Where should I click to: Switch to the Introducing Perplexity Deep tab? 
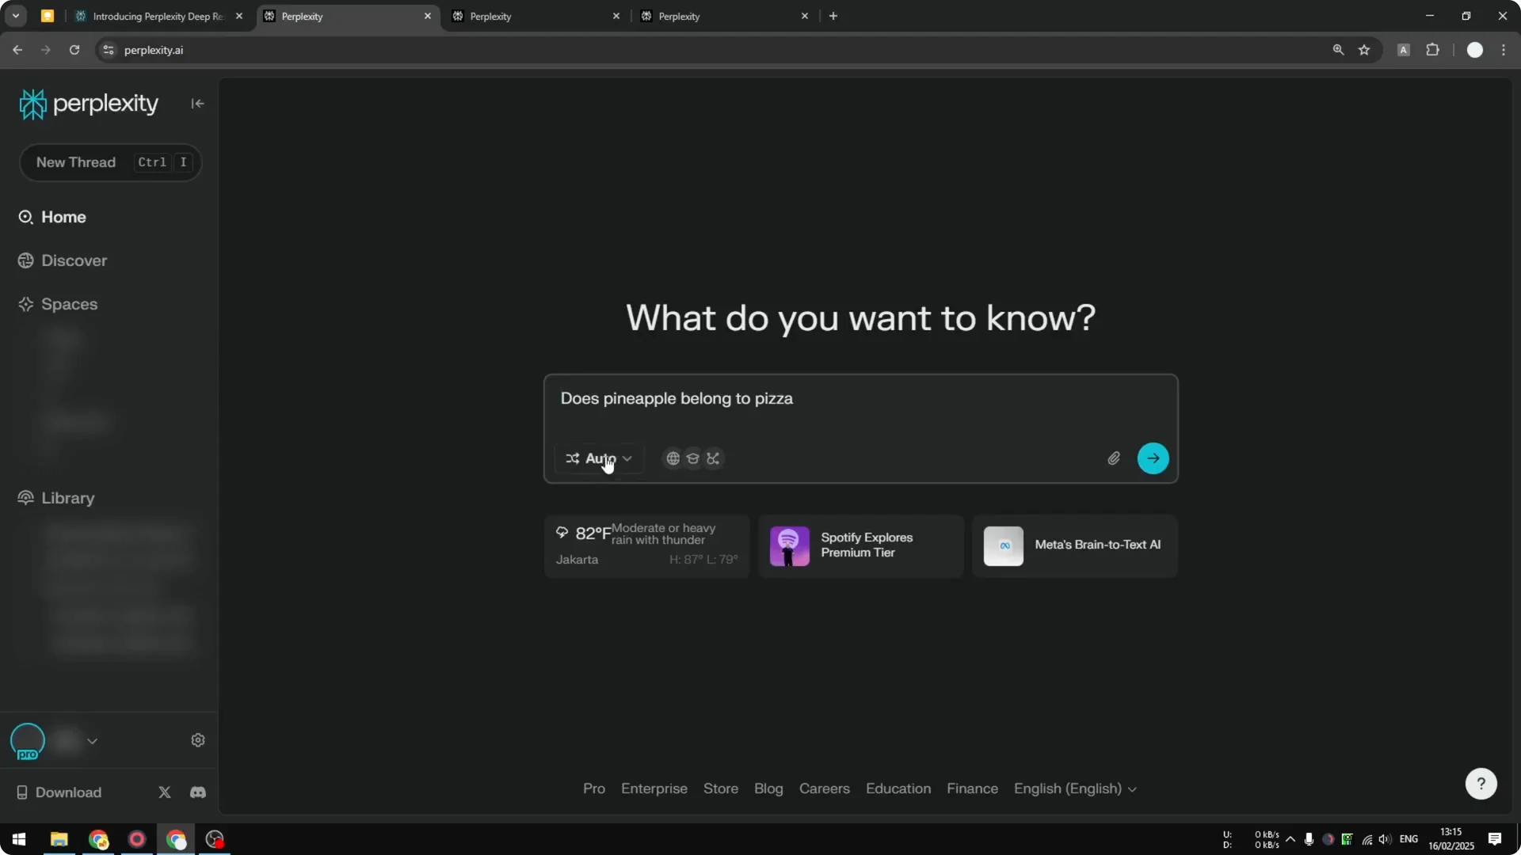[154, 16]
